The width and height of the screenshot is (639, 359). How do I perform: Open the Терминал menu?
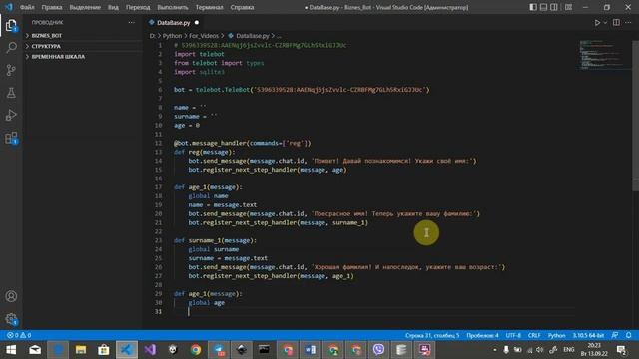pos(209,7)
